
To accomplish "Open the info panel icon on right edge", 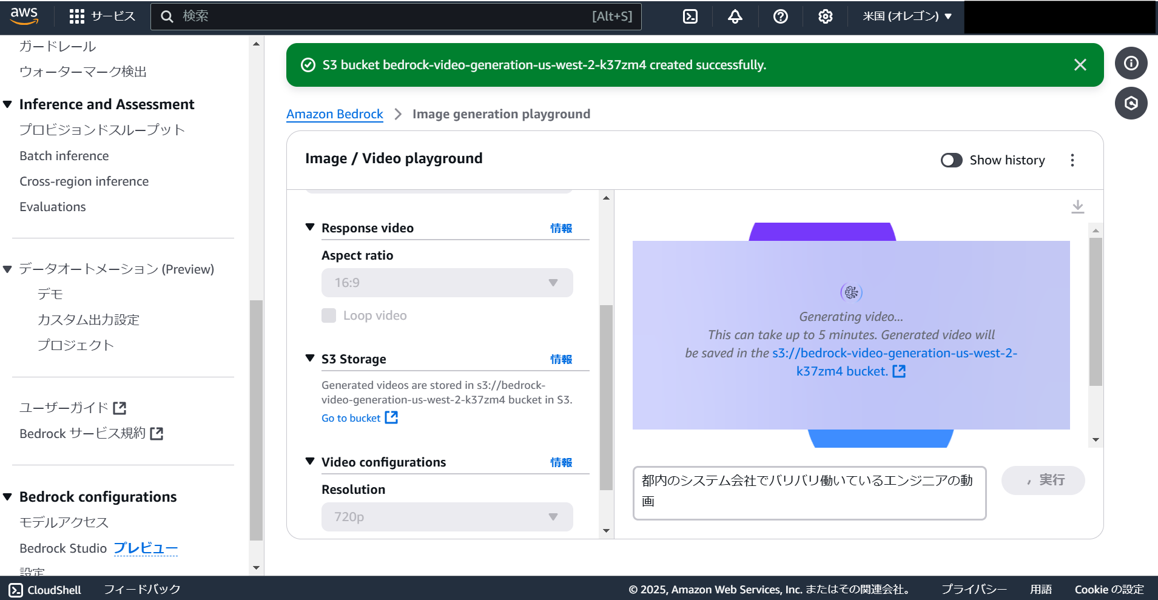I will pyautogui.click(x=1131, y=63).
